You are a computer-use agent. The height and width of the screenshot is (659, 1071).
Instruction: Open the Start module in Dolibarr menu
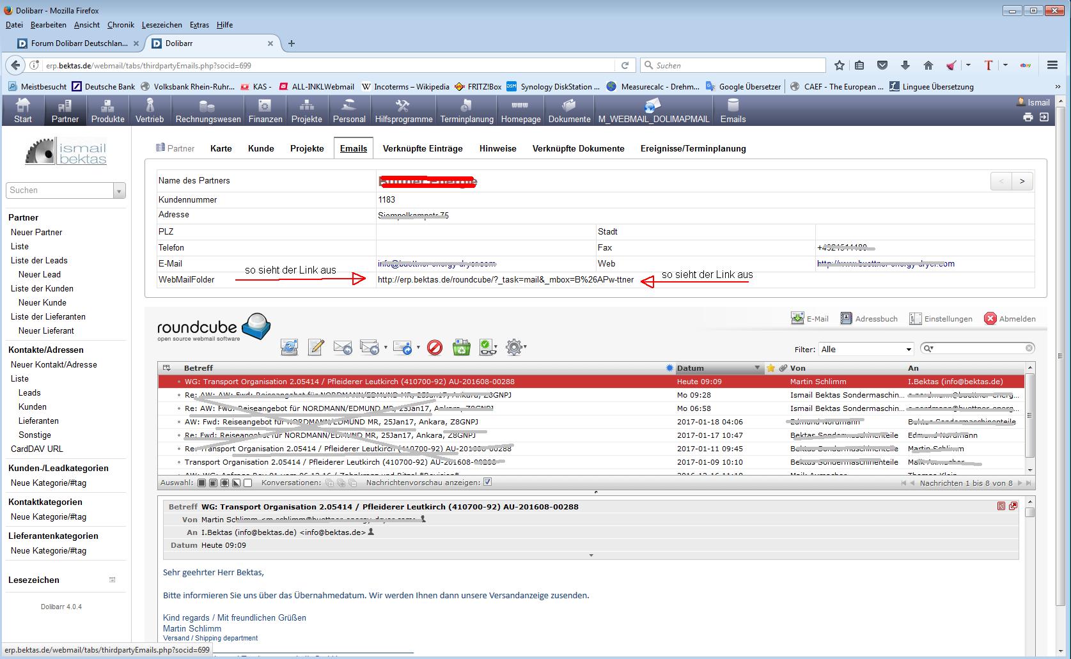[x=23, y=110]
